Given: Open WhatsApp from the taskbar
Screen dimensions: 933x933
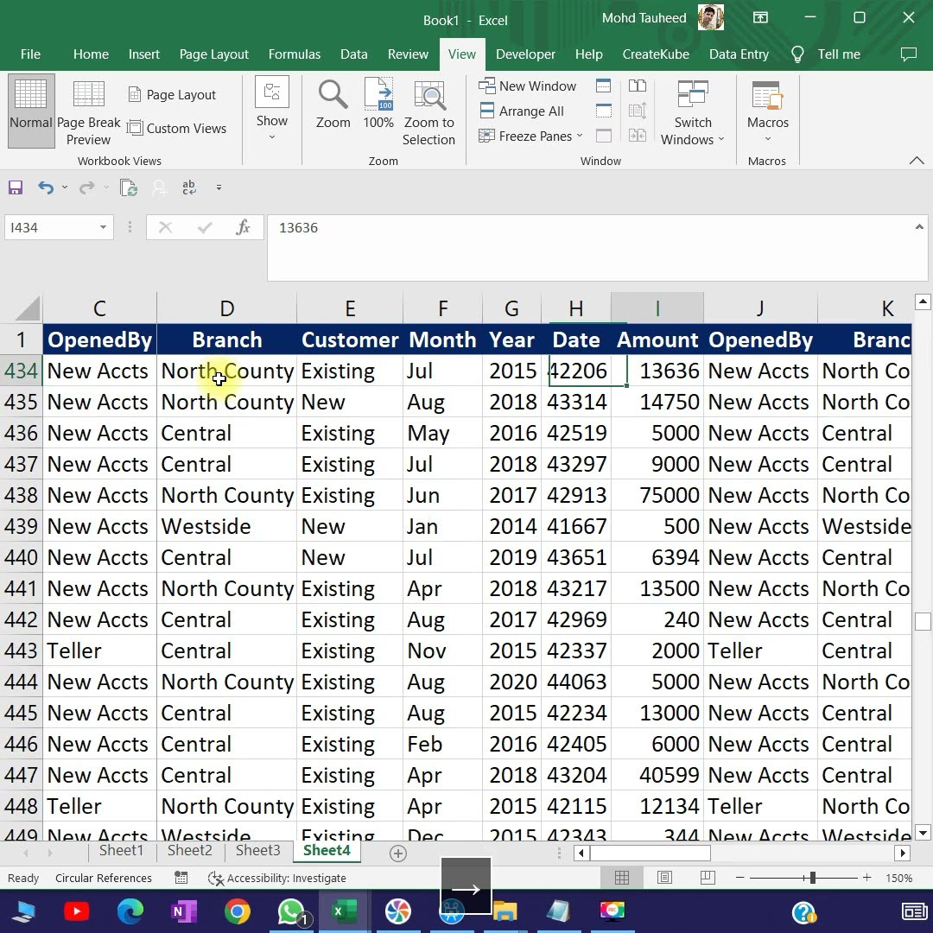Looking at the screenshot, I should point(292,911).
